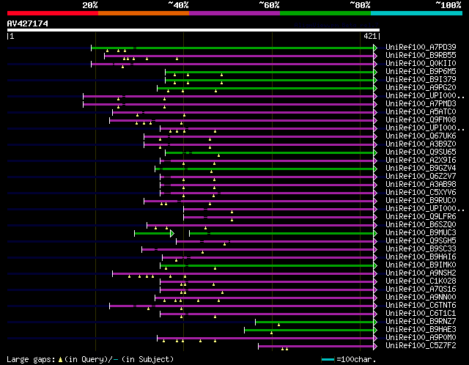Select UniRef100_Q9FM08 label

421,120
